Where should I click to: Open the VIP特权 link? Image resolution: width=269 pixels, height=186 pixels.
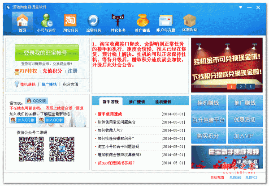point(28,71)
